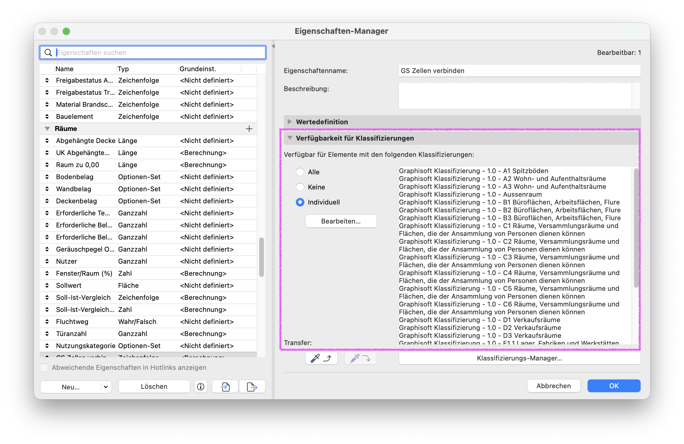
Task: Click the info icon button
Action: pos(201,387)
